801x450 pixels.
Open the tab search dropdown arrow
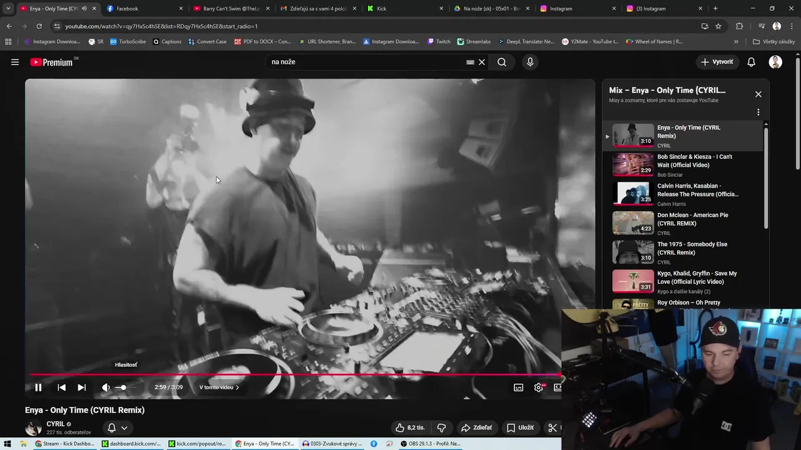coord(8,9)
